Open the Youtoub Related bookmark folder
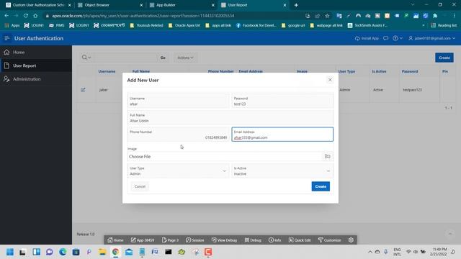The width and height of the screenshot is (461, 259). pos(146,26)
